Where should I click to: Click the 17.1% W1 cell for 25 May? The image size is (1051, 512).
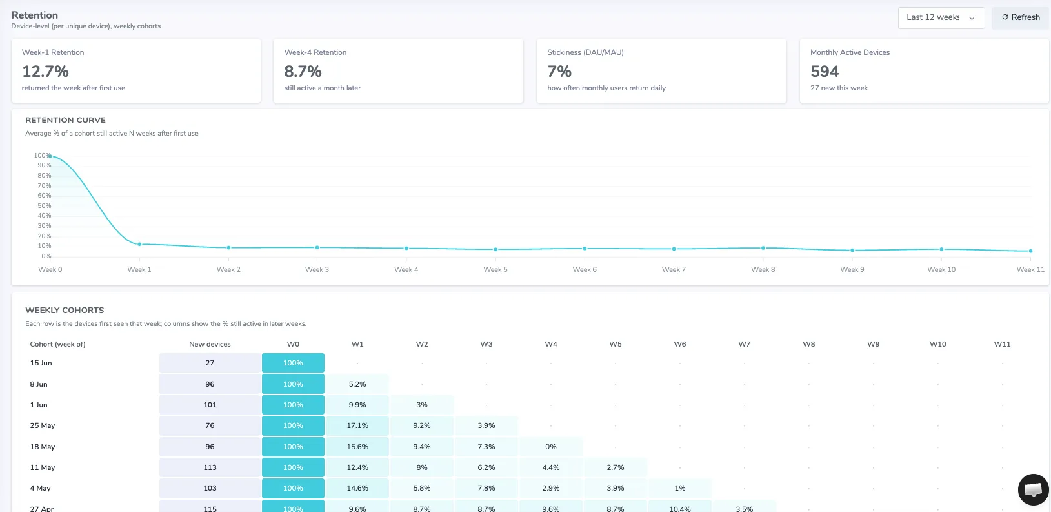[x=357, y=425]
